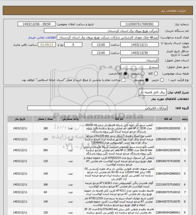Click the goods group field ابزارآلات الکتریکی

(x=97, y=108)
